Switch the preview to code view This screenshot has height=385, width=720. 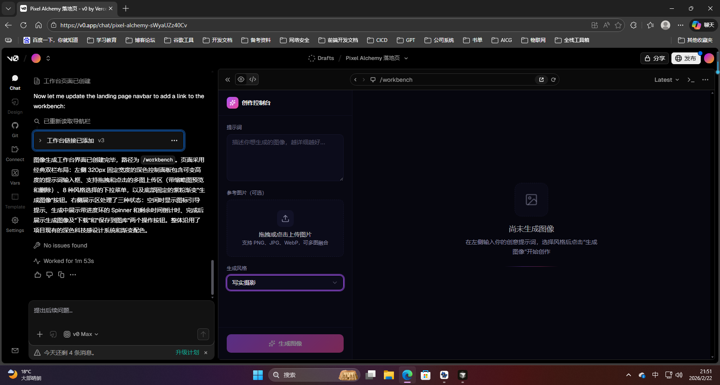coord(252,79)
